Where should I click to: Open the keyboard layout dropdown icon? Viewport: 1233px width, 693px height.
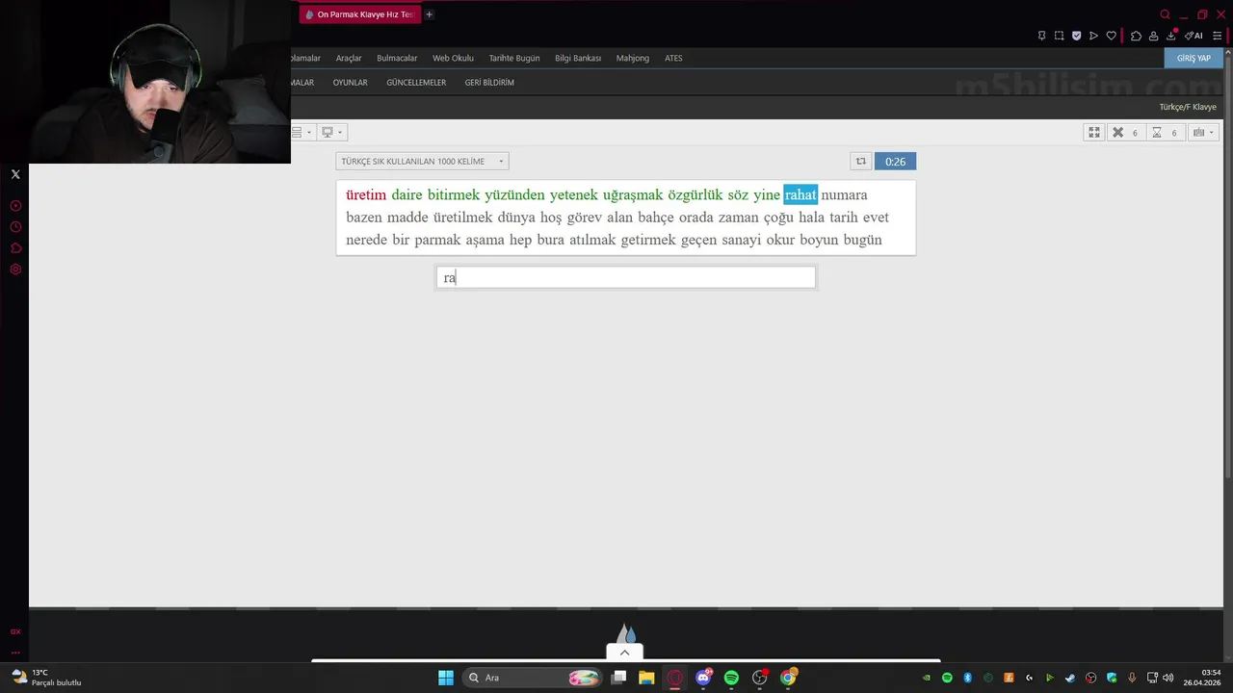(1203, 132)
